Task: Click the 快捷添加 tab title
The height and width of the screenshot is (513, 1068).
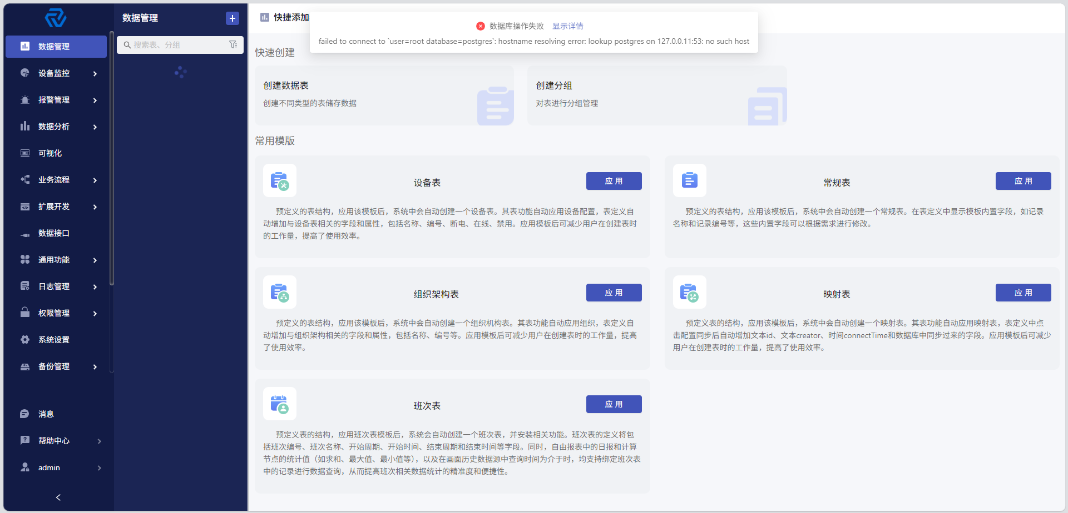Action: click(291, 17)
